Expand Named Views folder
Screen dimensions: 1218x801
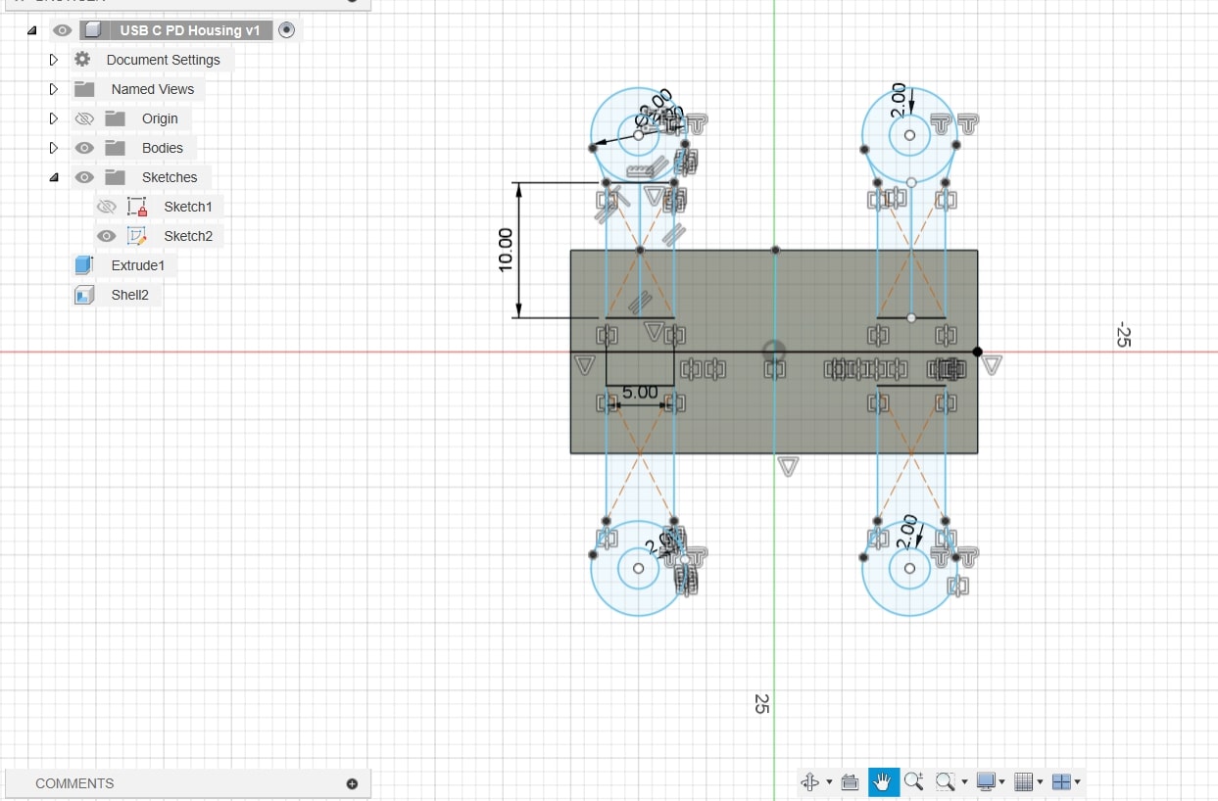(x=54, y=89)
